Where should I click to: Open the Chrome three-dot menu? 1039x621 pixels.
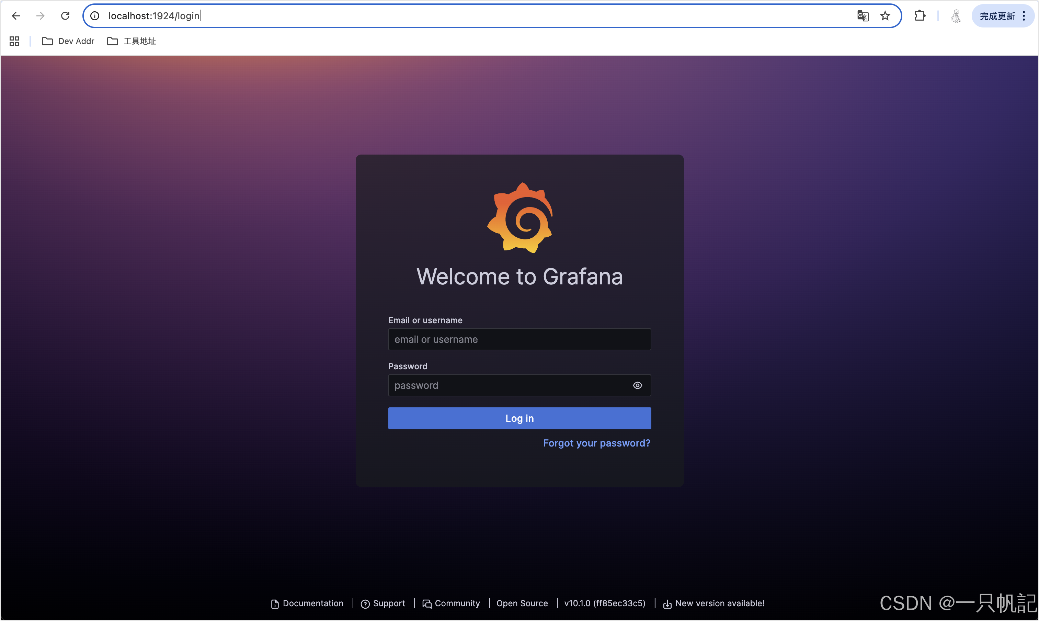1024,16
